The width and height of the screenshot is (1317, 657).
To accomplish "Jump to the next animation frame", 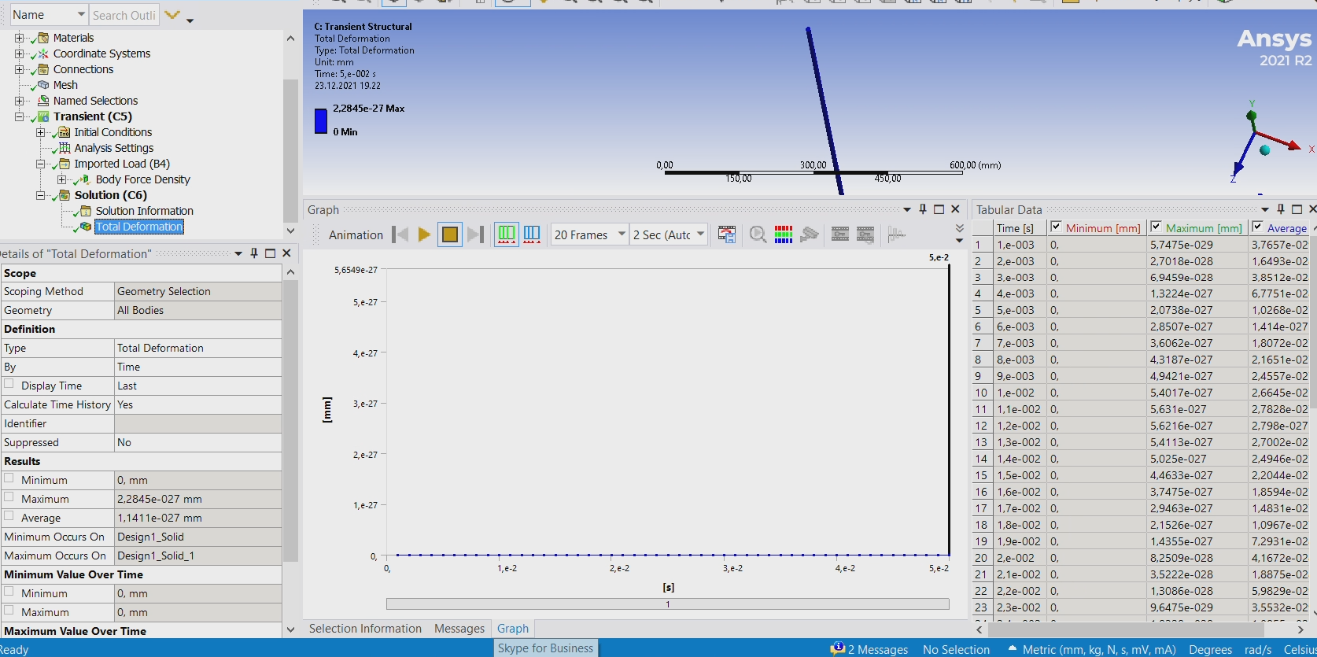I will click(475, 234).
